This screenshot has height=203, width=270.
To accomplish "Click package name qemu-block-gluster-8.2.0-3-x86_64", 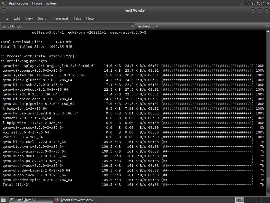I will click(37, 80).
